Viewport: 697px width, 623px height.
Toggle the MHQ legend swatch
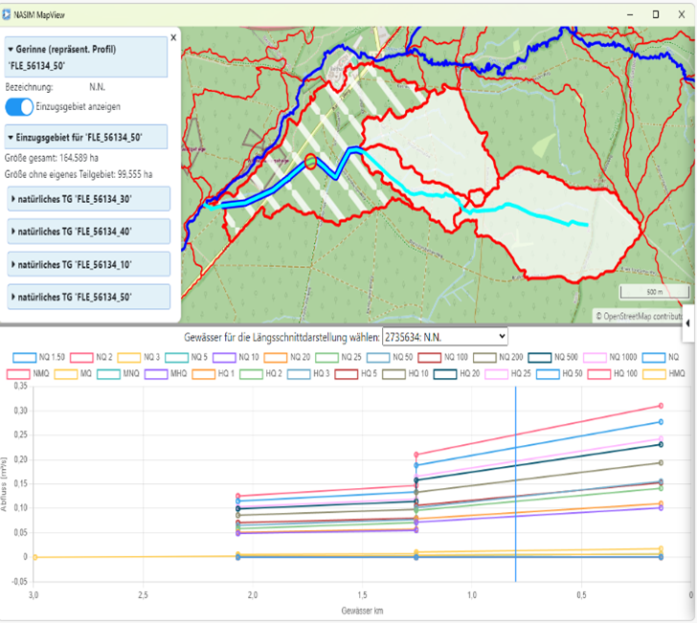(156, 373)
